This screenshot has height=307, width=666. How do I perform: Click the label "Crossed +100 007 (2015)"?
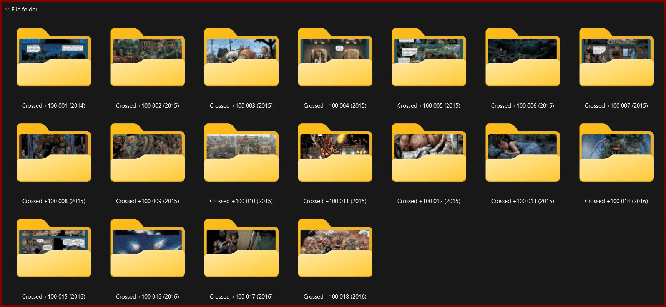(616, 106)
